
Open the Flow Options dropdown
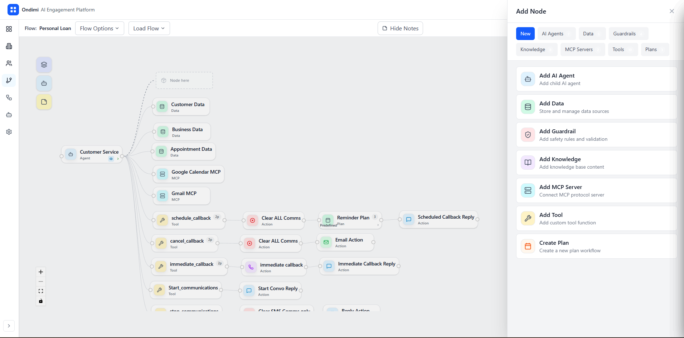tap(100, 28)
